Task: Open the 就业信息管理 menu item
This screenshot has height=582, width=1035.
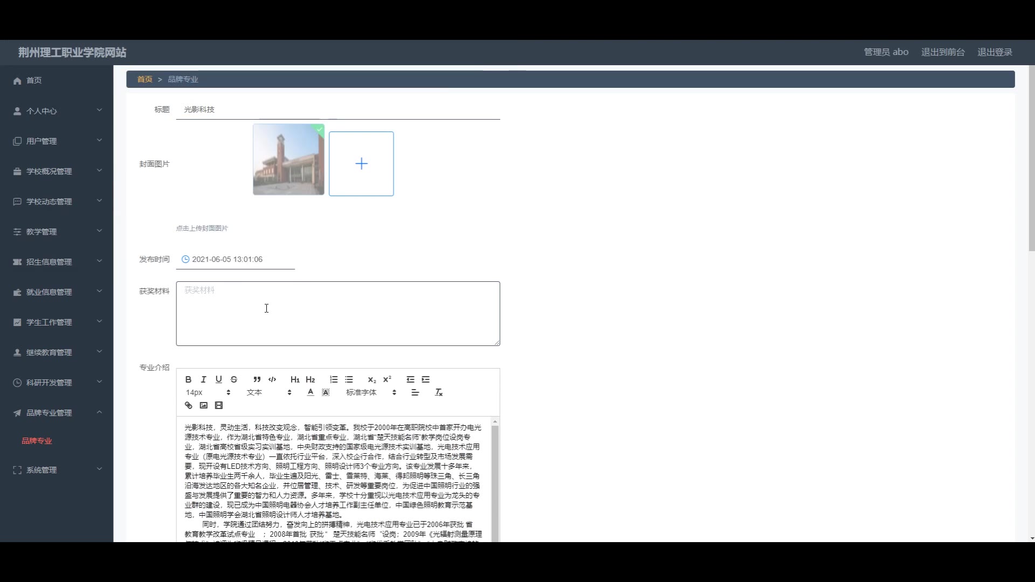Action: 57,292
